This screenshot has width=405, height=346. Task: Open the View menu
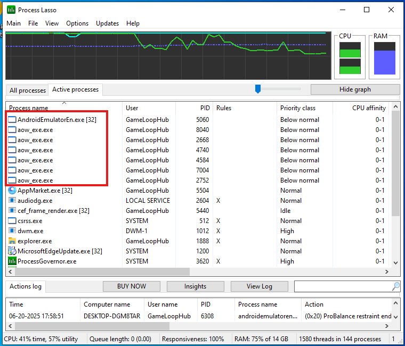click(x=52, y=23)
